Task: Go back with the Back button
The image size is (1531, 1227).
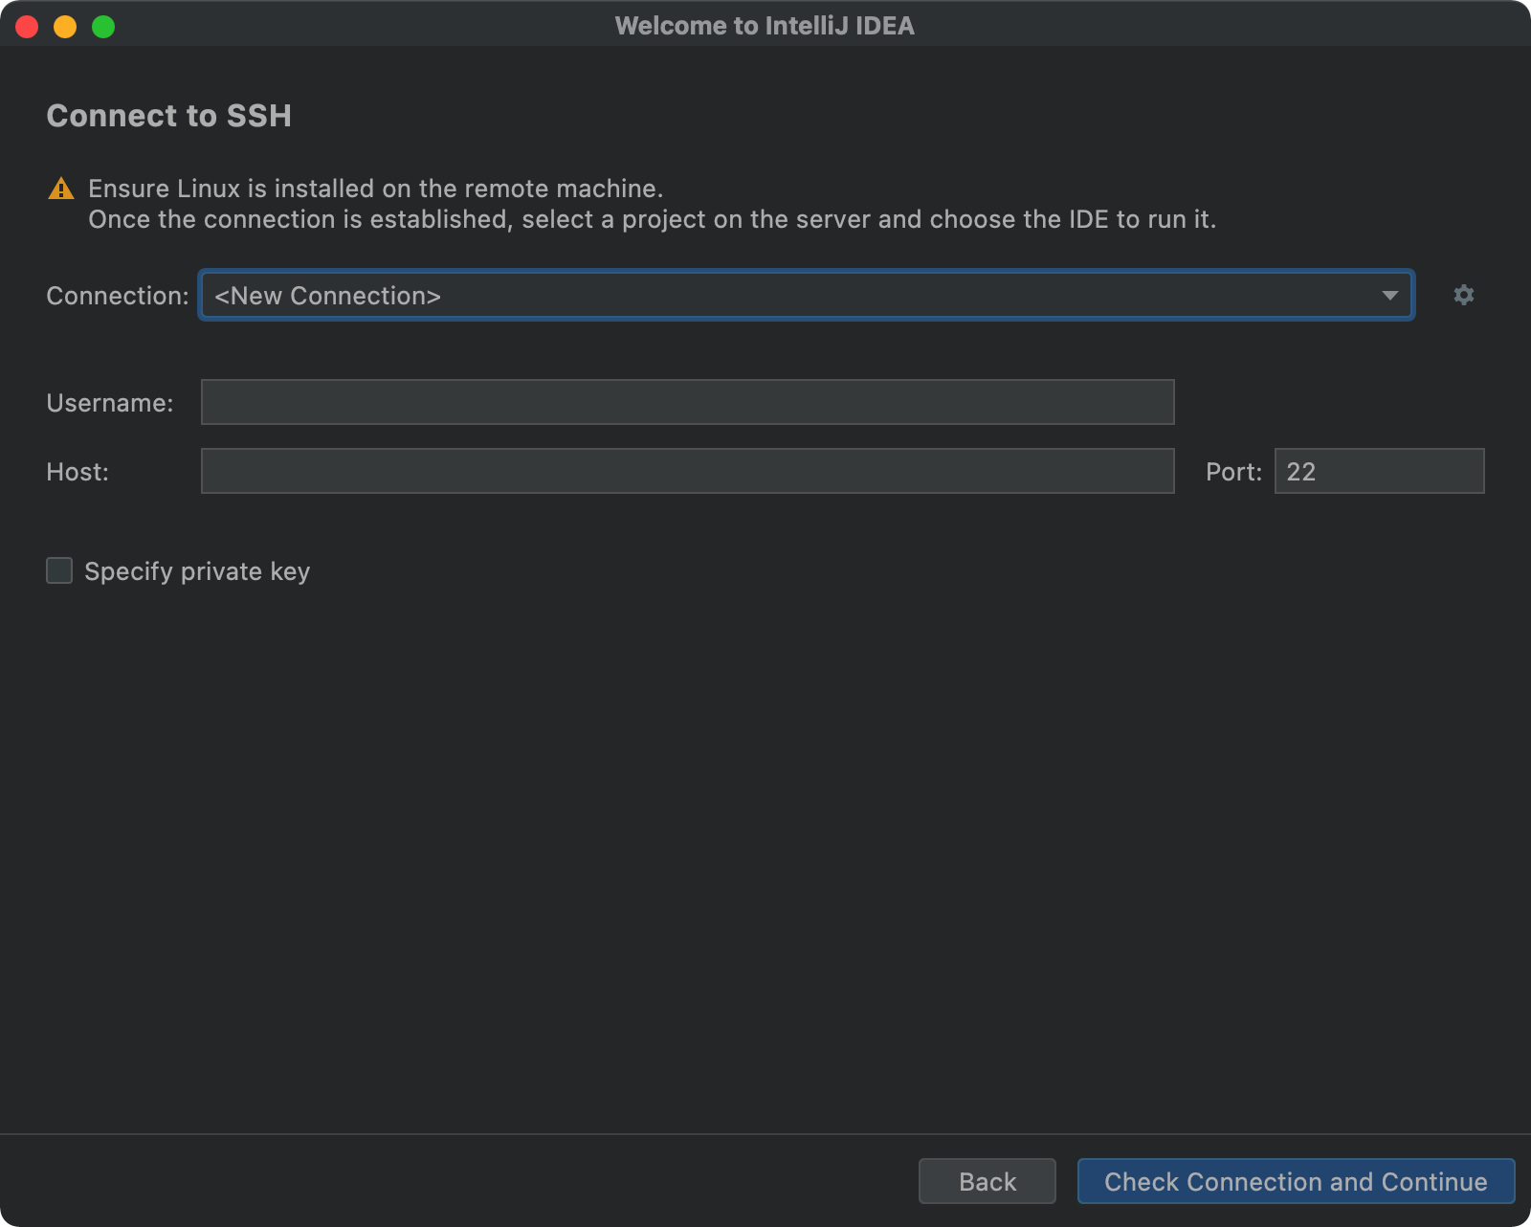Action: (x=987, y=1181)
